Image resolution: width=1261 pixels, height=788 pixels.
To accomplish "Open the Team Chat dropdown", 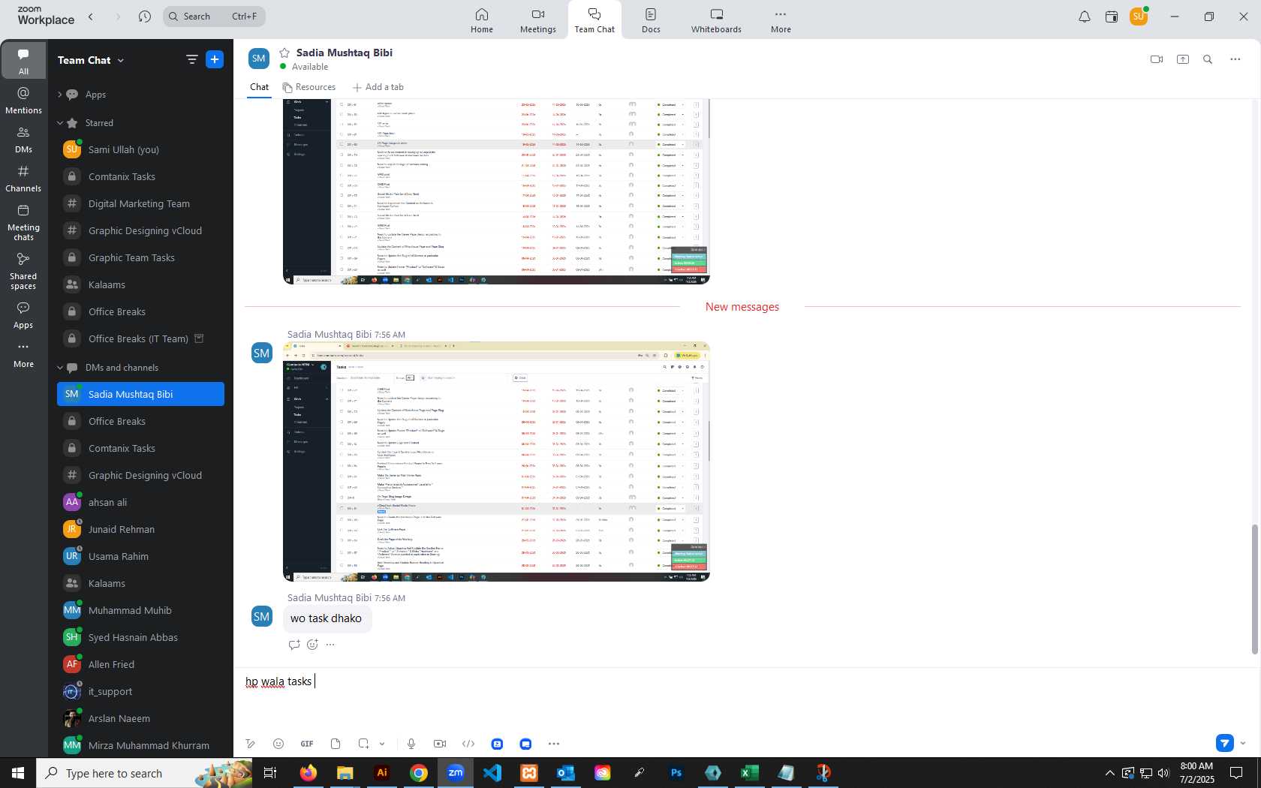I will click(91, 60).
